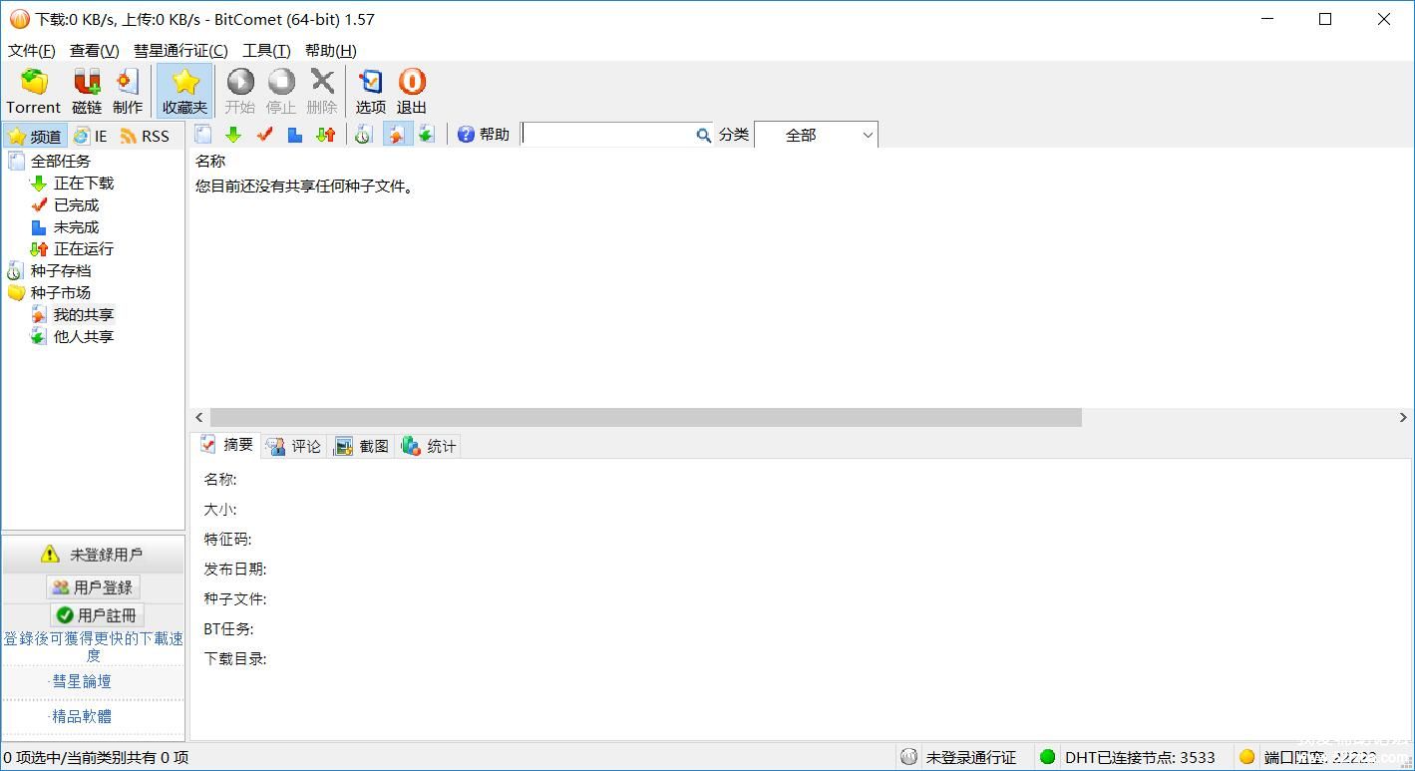
Task: Open the 精品軟體 software link
Action: coord(82,716)
